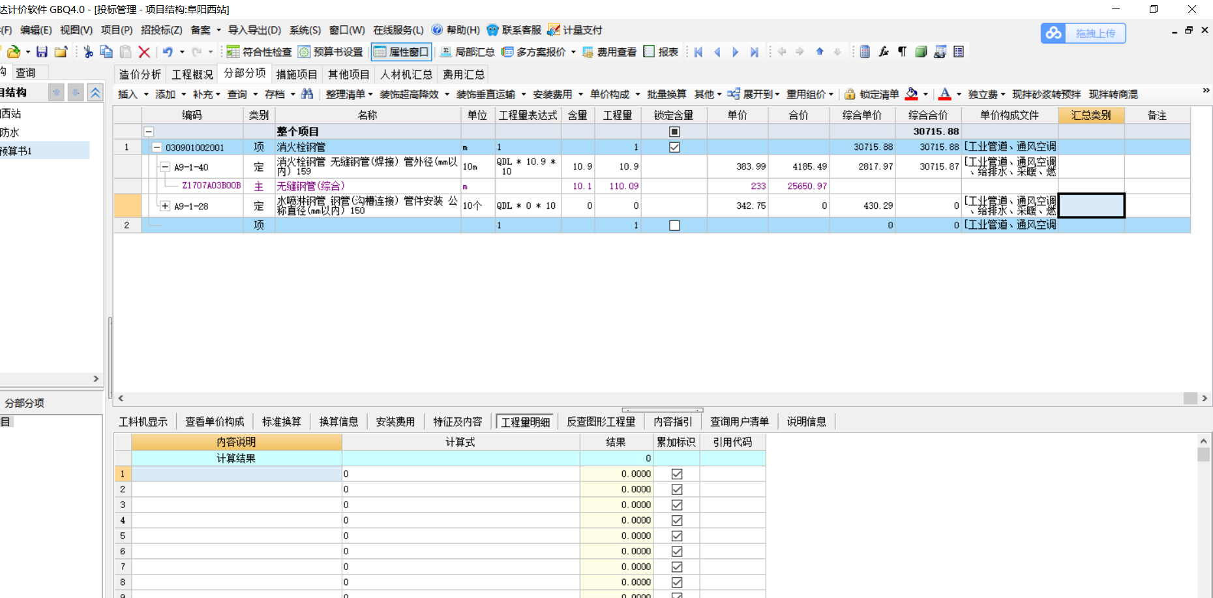Click 锁定清单 lock list button

pos(871,95)
